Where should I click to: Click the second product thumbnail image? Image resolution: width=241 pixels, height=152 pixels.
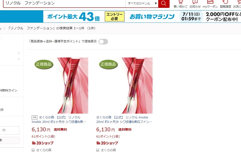pyautogui.click(x=124, y=86)
